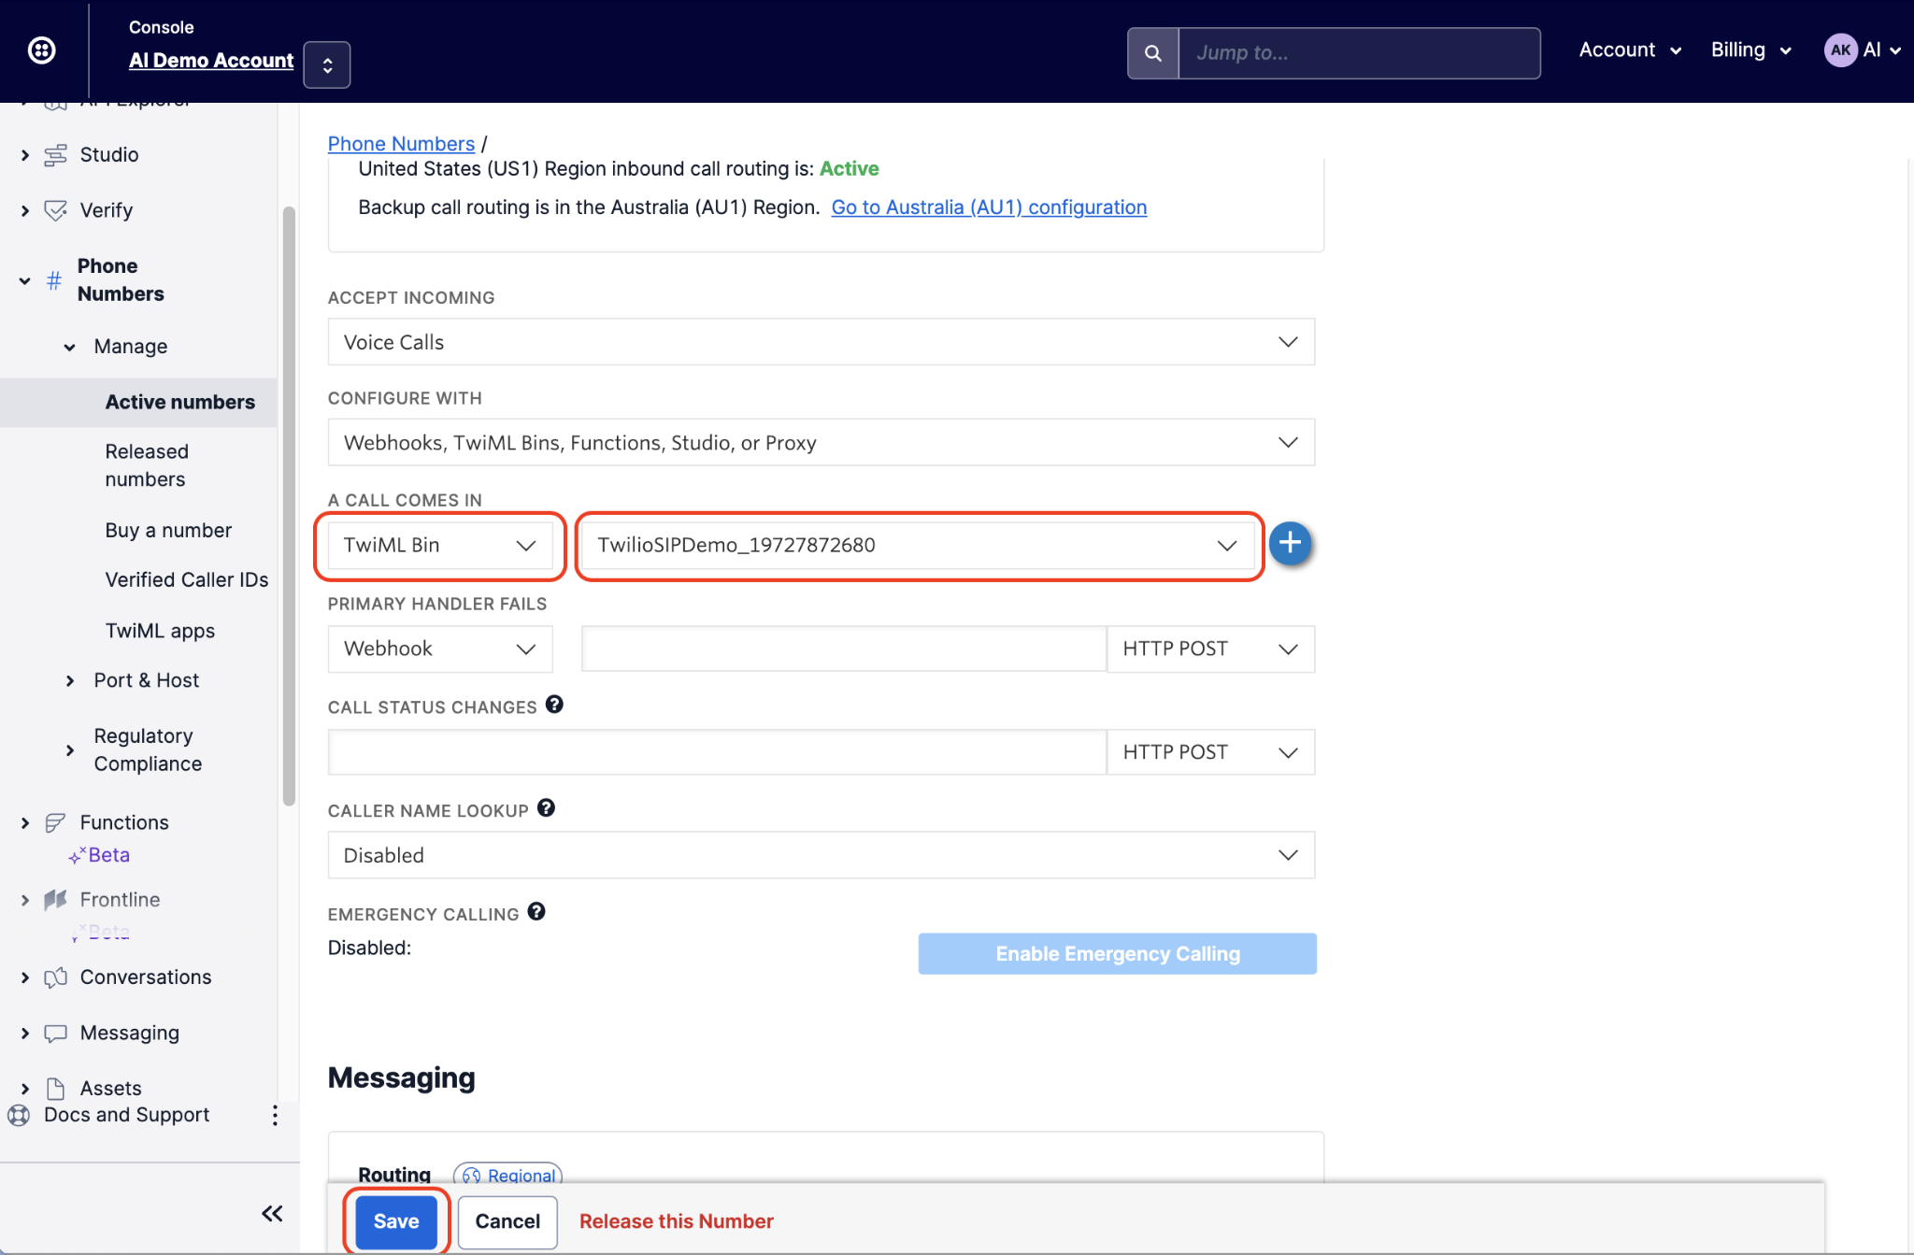
Task: Open the TwilioSIPDemo_19727872680 bin dropdown
Action: pyautogui.click(x=917, y=546)
